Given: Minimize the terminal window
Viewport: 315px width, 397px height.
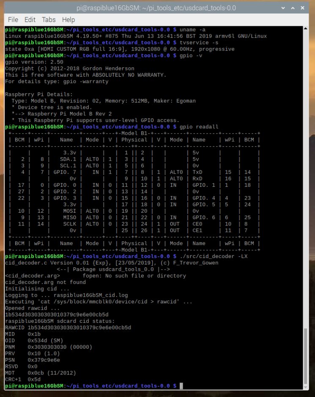Looking at the screenshot, I should tap(283, 8).
